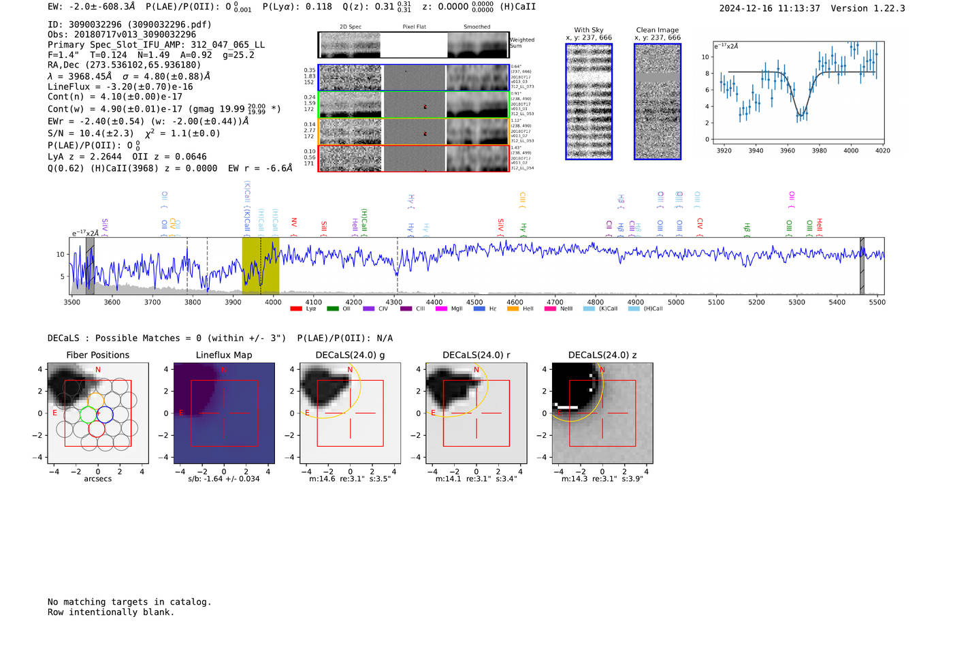Click the timestamp "2024-12-16 11:13:37"
The image size is (953, 649).
[769, 8]
